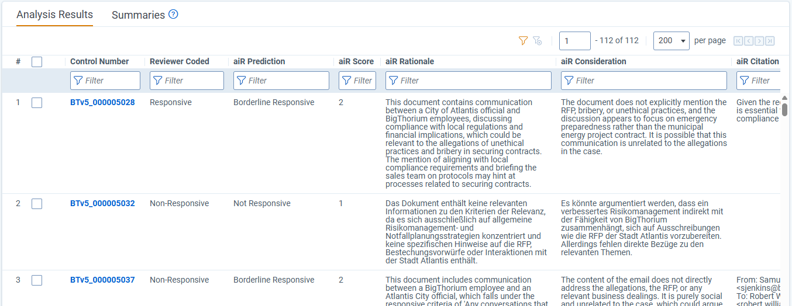This screenshot has height=306, width=792.
Task: Select 'Non-Responsive' cell in row BTv5_000005032
Action: click(x=179, y=203)
